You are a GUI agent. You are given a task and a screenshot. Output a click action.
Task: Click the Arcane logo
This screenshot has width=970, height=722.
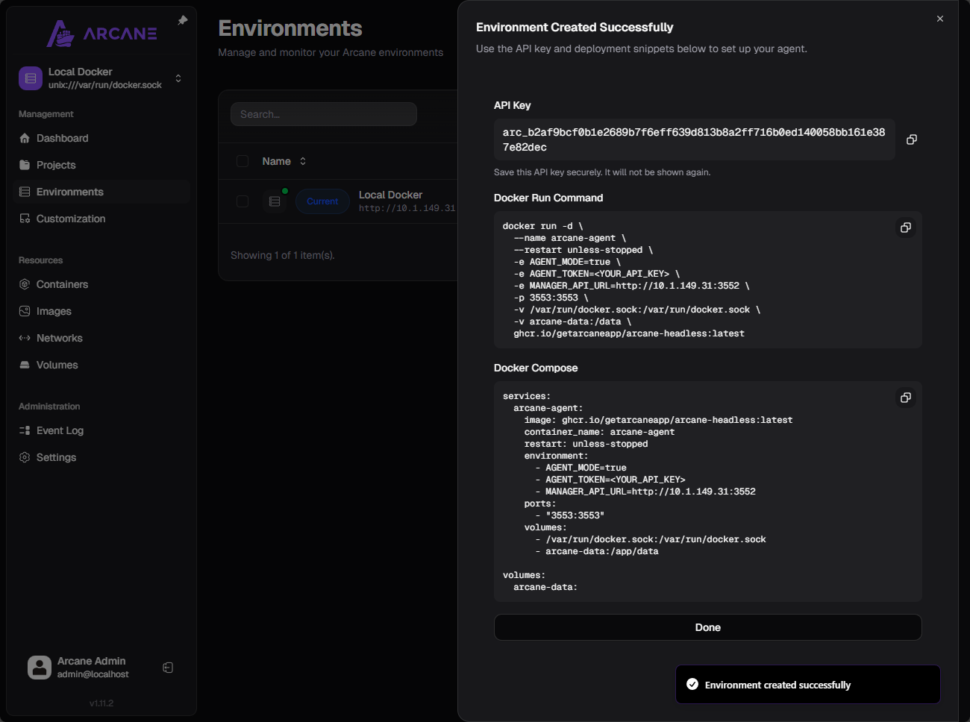click(102, 34)
